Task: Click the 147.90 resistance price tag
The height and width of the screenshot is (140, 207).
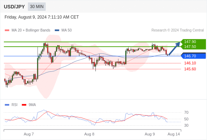Action: pos(193,42)
